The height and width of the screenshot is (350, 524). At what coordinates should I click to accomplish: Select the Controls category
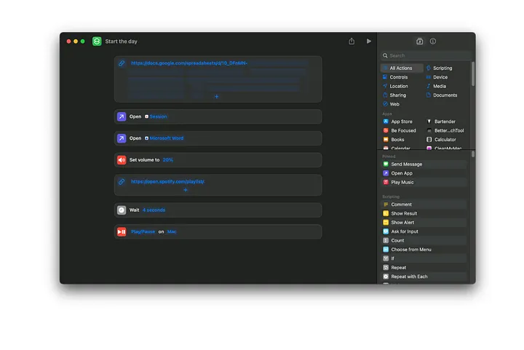[395, 77]
